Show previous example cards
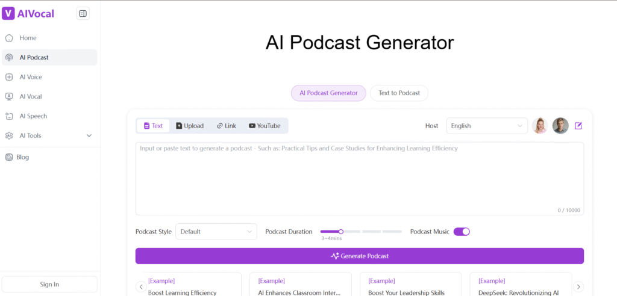The height and width of the screenshot is (296, 617). point(141,286)
